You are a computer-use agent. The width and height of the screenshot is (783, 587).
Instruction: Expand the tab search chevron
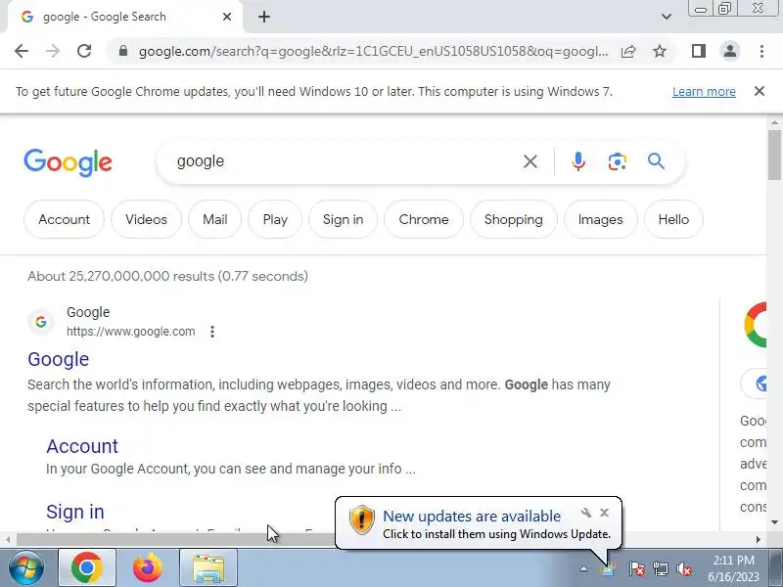[667, 17]
